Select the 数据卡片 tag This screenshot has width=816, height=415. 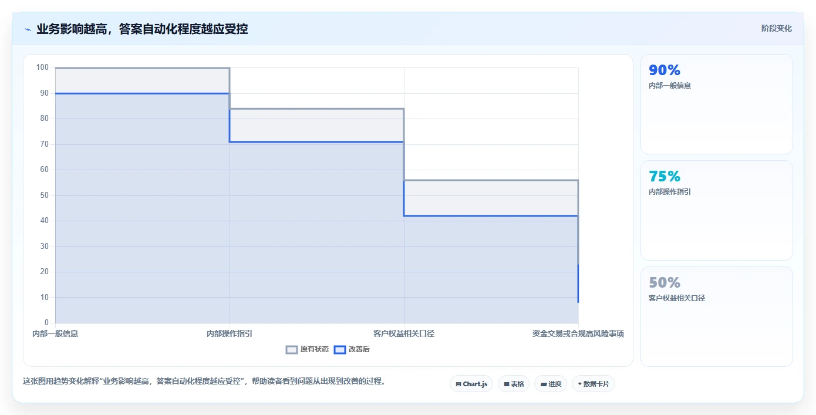click(x=594, y=384)
